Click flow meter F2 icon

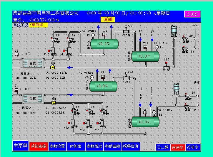54,101
